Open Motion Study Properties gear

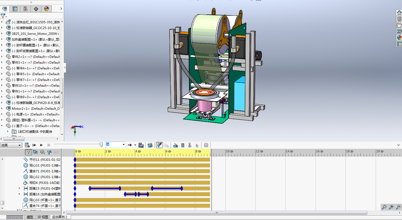coord(206,145)
